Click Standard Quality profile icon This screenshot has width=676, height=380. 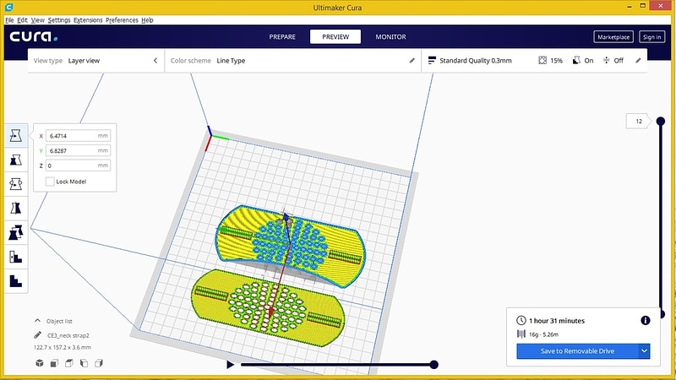click(432, 60)
